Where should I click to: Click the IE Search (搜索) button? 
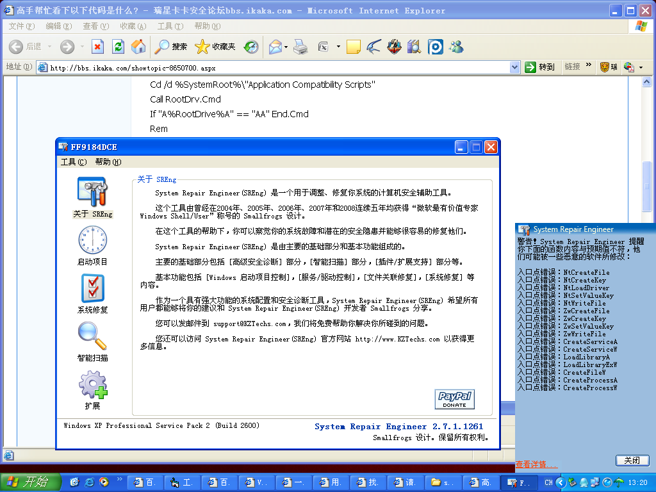[170, 46]
